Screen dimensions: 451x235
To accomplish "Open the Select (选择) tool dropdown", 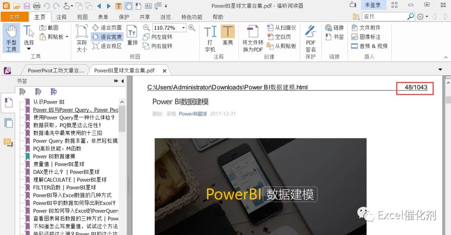I will 29,49.
